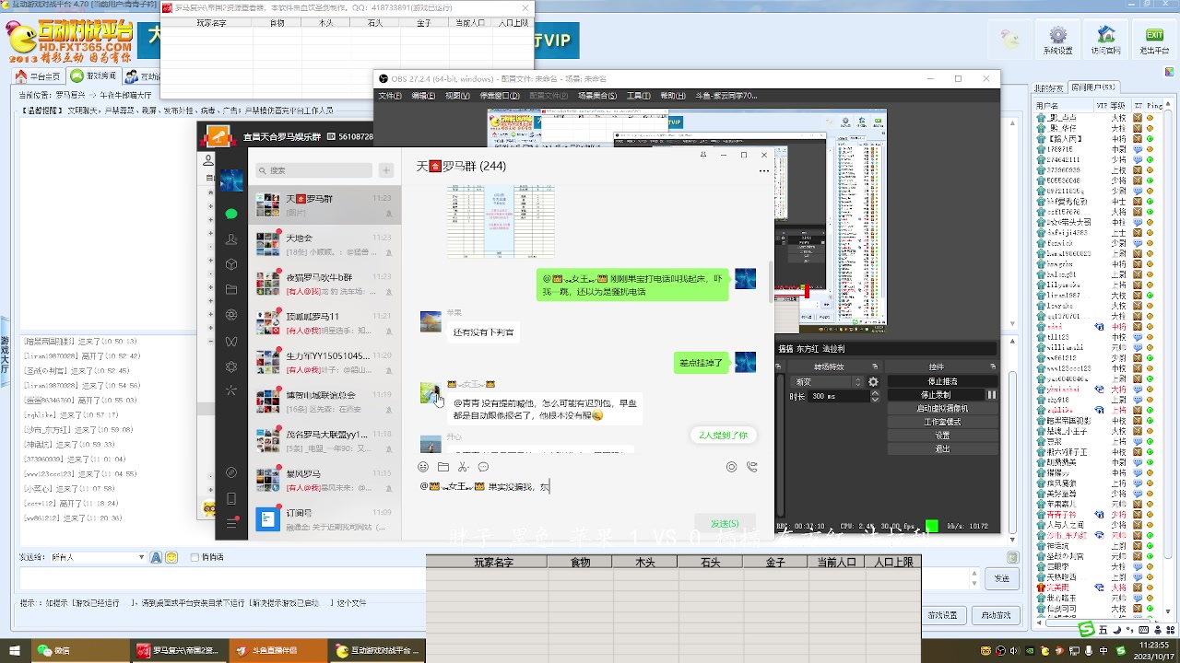Open the WeChat Files folder sidebar icon
This screenshot has height=663, width=1180.
231,290
